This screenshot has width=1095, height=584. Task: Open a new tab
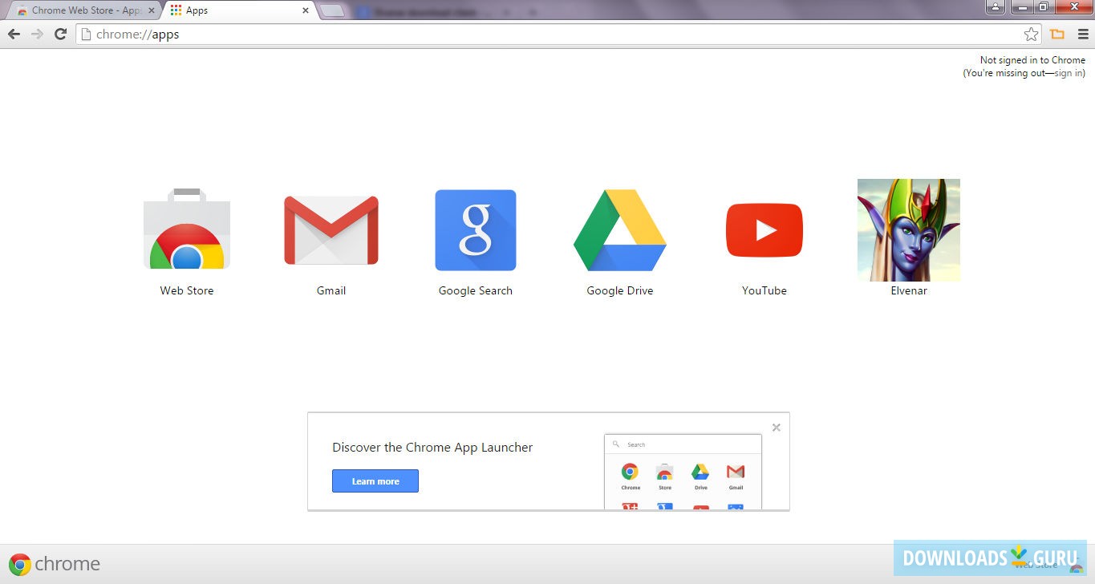click(332, 10)
